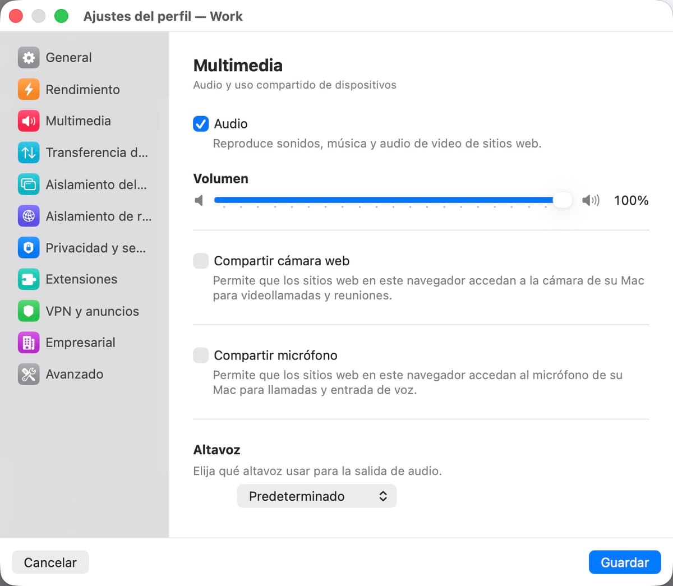Screen dimensions: 673x586
Task: Open Privacidad y se... section
Action: 85,247
